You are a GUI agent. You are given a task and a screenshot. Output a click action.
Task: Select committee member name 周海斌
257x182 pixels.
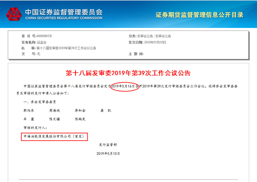pos(54,110)
